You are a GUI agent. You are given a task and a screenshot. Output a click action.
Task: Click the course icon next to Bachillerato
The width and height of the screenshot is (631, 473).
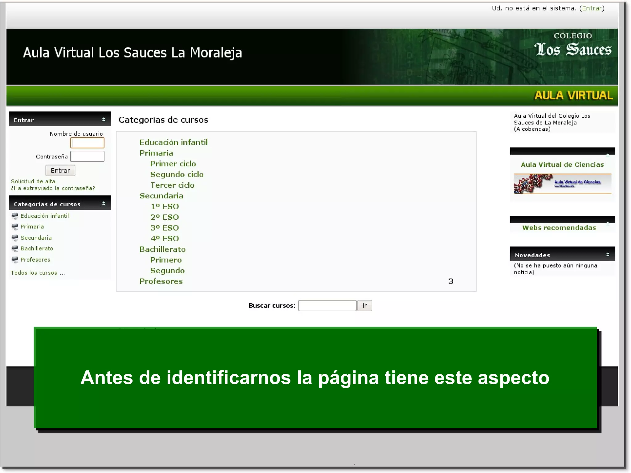click(x=15, y=249)
